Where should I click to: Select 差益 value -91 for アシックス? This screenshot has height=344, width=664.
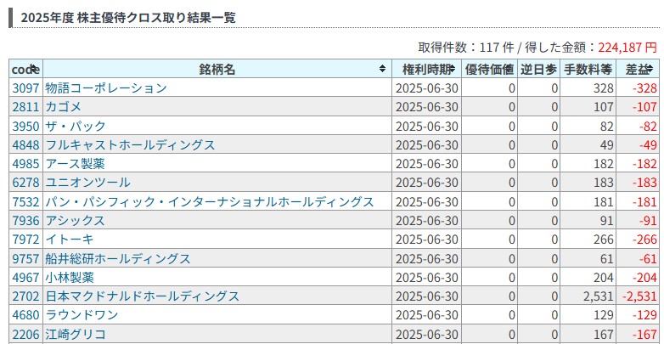click(x=648, y=221)
